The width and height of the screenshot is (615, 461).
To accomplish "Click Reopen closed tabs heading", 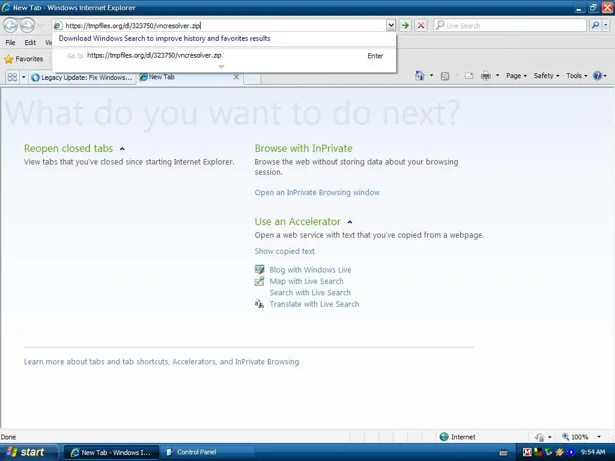I will click(x=68, y=148).
